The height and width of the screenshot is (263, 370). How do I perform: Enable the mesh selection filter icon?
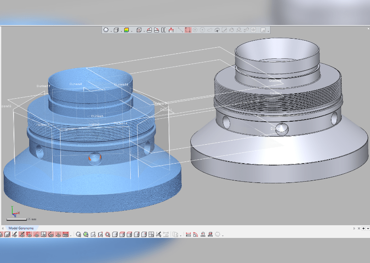(x=79, y=235)
